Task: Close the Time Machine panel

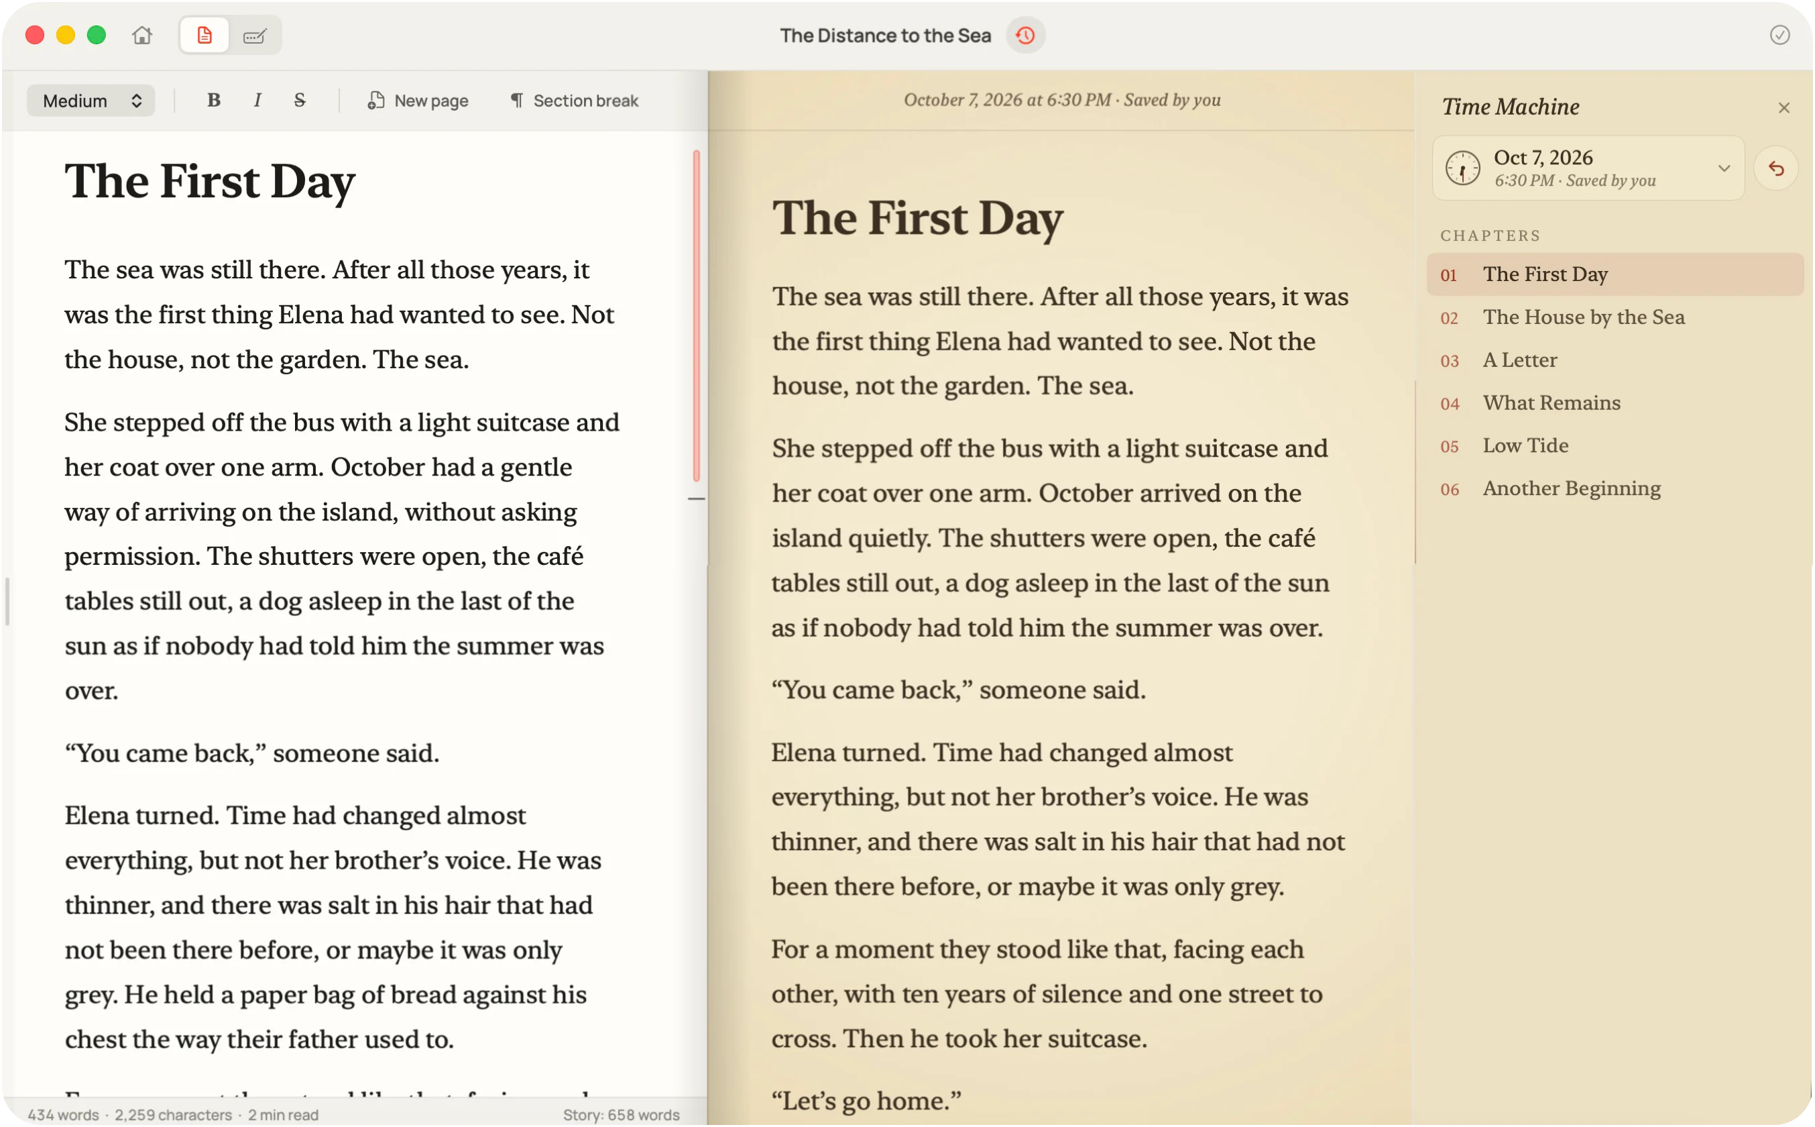Action: 1783,108
